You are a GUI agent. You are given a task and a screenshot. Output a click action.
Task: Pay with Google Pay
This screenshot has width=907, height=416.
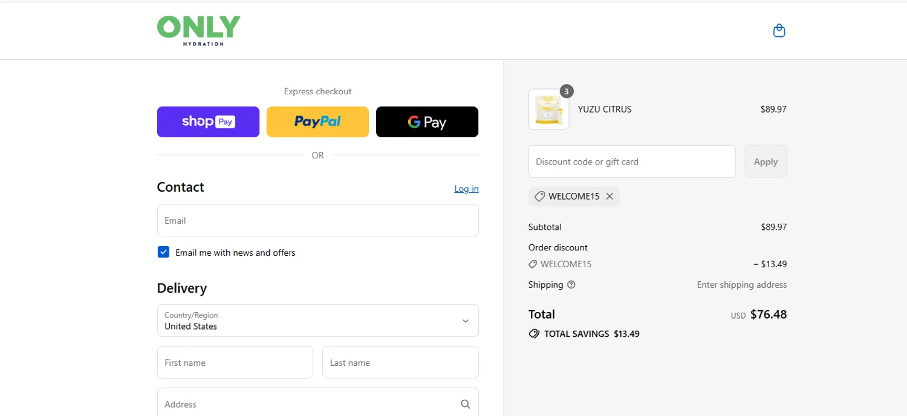pyautogui.click(x=427, y=122)
